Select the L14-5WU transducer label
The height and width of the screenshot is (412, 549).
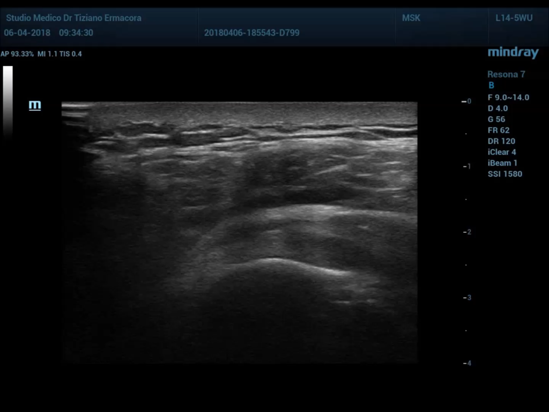tap(514, 18)
